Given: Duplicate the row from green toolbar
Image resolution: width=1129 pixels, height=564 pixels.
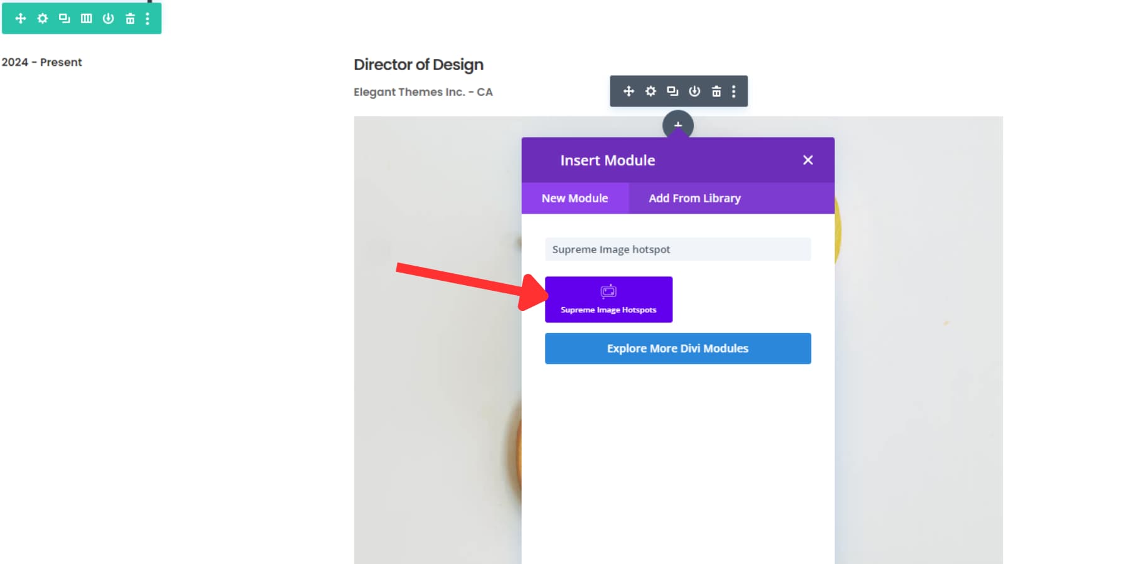Looking at the screenshot, I should pos(65,18).
